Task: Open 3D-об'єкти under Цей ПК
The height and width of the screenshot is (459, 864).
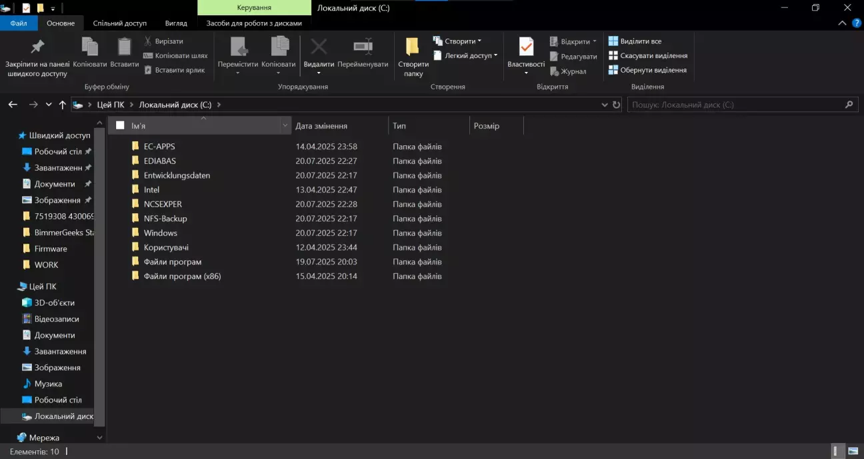Action: (54, 302)
